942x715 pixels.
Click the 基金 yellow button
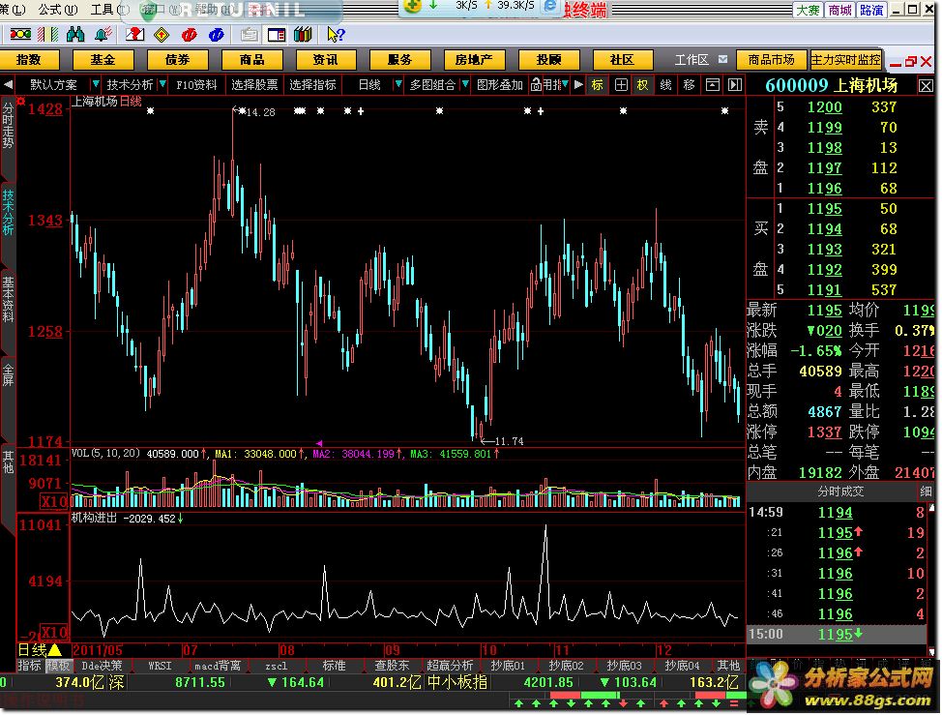pyautogui.click(x=103, y=59)
